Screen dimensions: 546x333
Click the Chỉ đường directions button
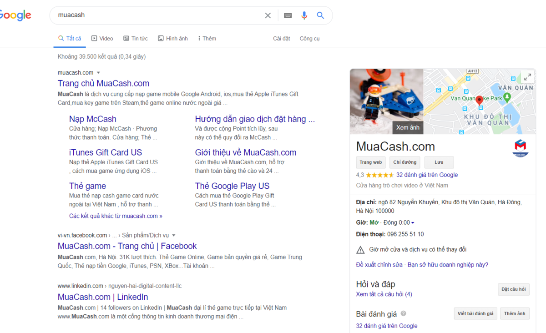click(405, 162)
